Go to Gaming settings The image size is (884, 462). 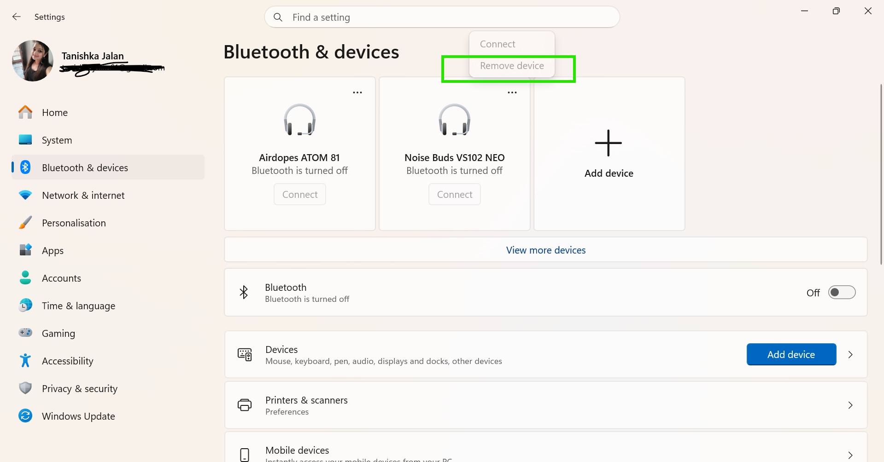(108, 333)
